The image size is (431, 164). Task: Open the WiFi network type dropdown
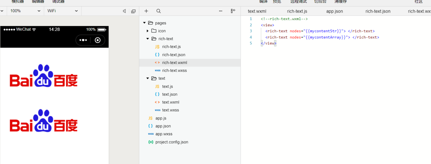63,11
